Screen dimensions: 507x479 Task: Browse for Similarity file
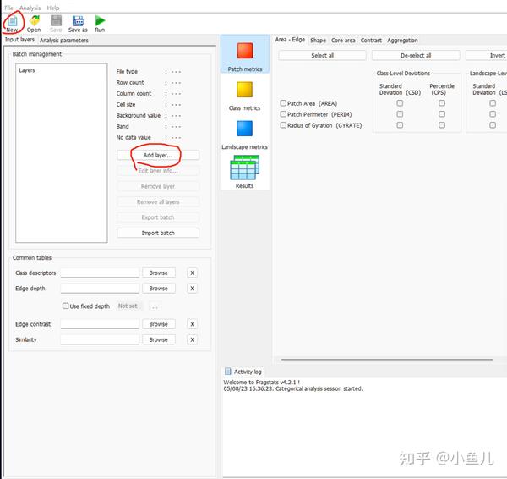pyautogui.click(x=159, y=339)
